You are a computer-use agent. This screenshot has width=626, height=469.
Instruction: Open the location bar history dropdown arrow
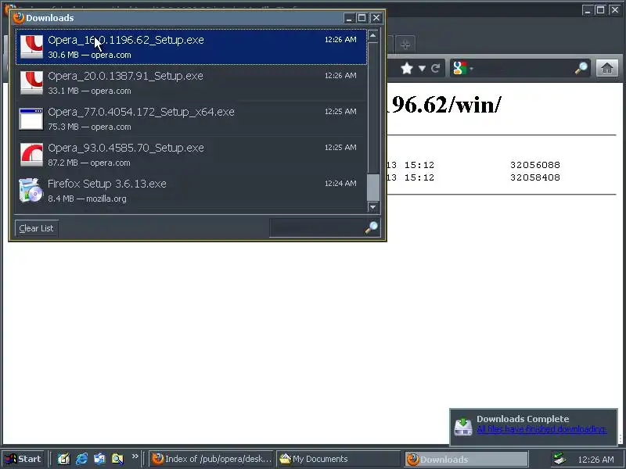click(422, 69)
